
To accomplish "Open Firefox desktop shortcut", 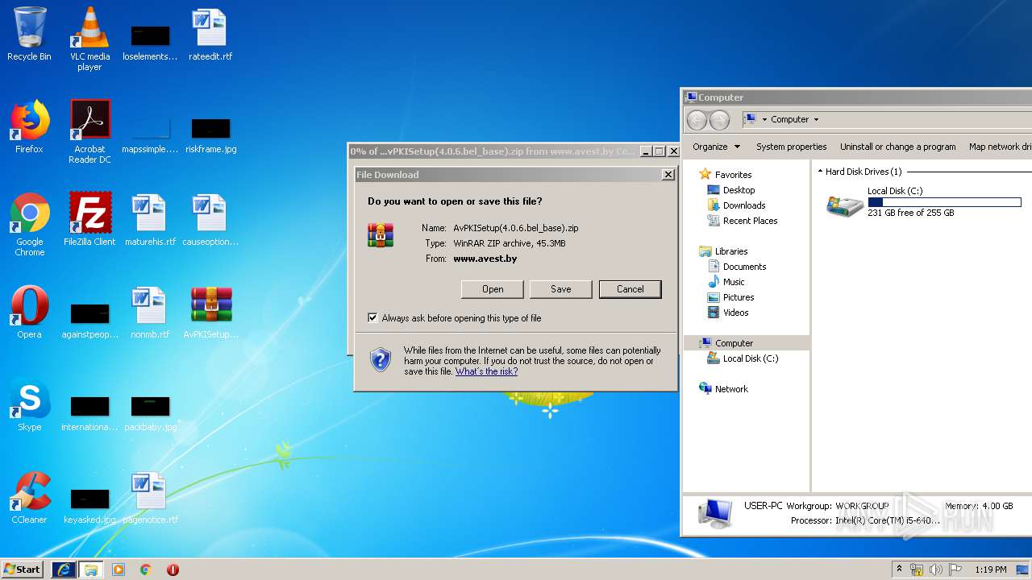I will tap(29, 126).
